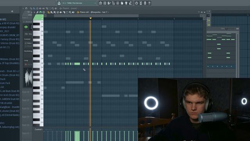The image size is (250, 141).
Task: Collapse the browser panel with left arrow
Action: (x=12, y=11)
